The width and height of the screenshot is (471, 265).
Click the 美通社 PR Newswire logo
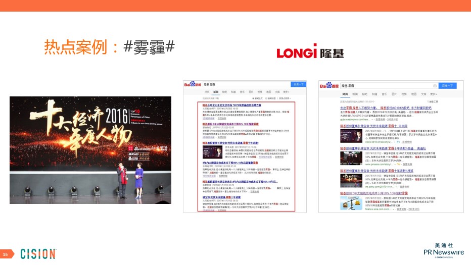pyautogui.click(x=444, y=250)
